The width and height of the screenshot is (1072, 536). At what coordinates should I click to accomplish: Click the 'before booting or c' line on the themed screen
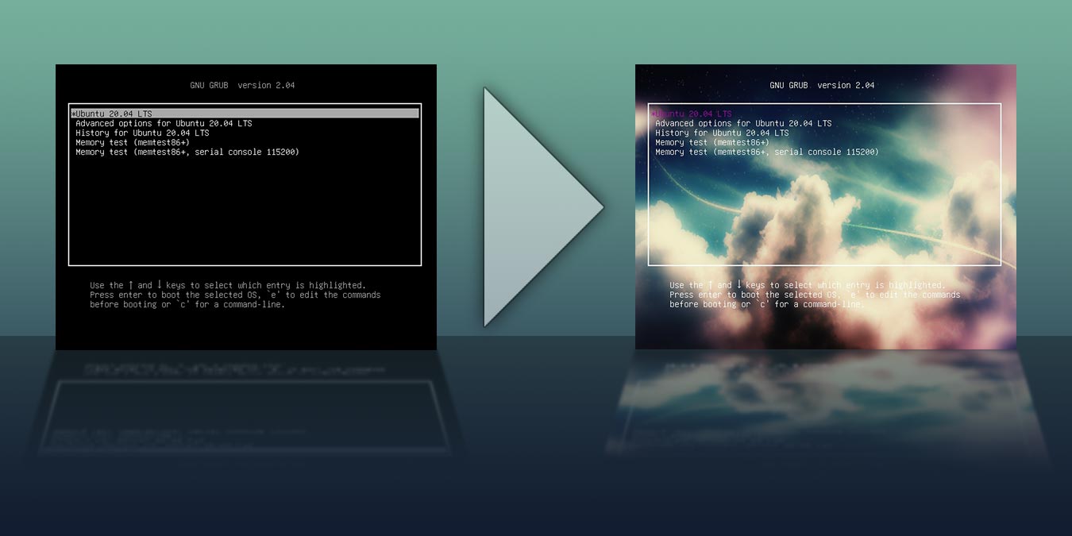[x=767, y=304]
